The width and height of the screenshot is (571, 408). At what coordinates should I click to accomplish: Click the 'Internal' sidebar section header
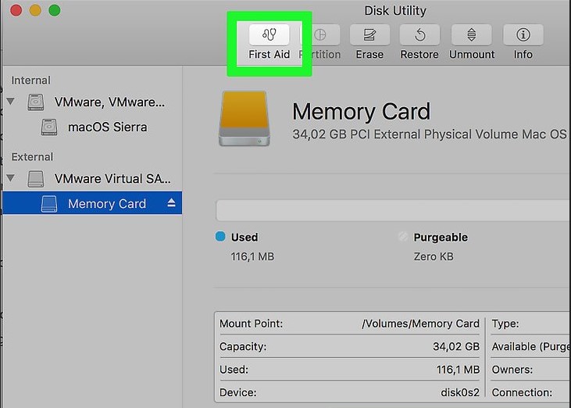(31, 81)
